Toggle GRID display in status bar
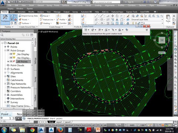178x133 pixels. click(x=42, y=125)
